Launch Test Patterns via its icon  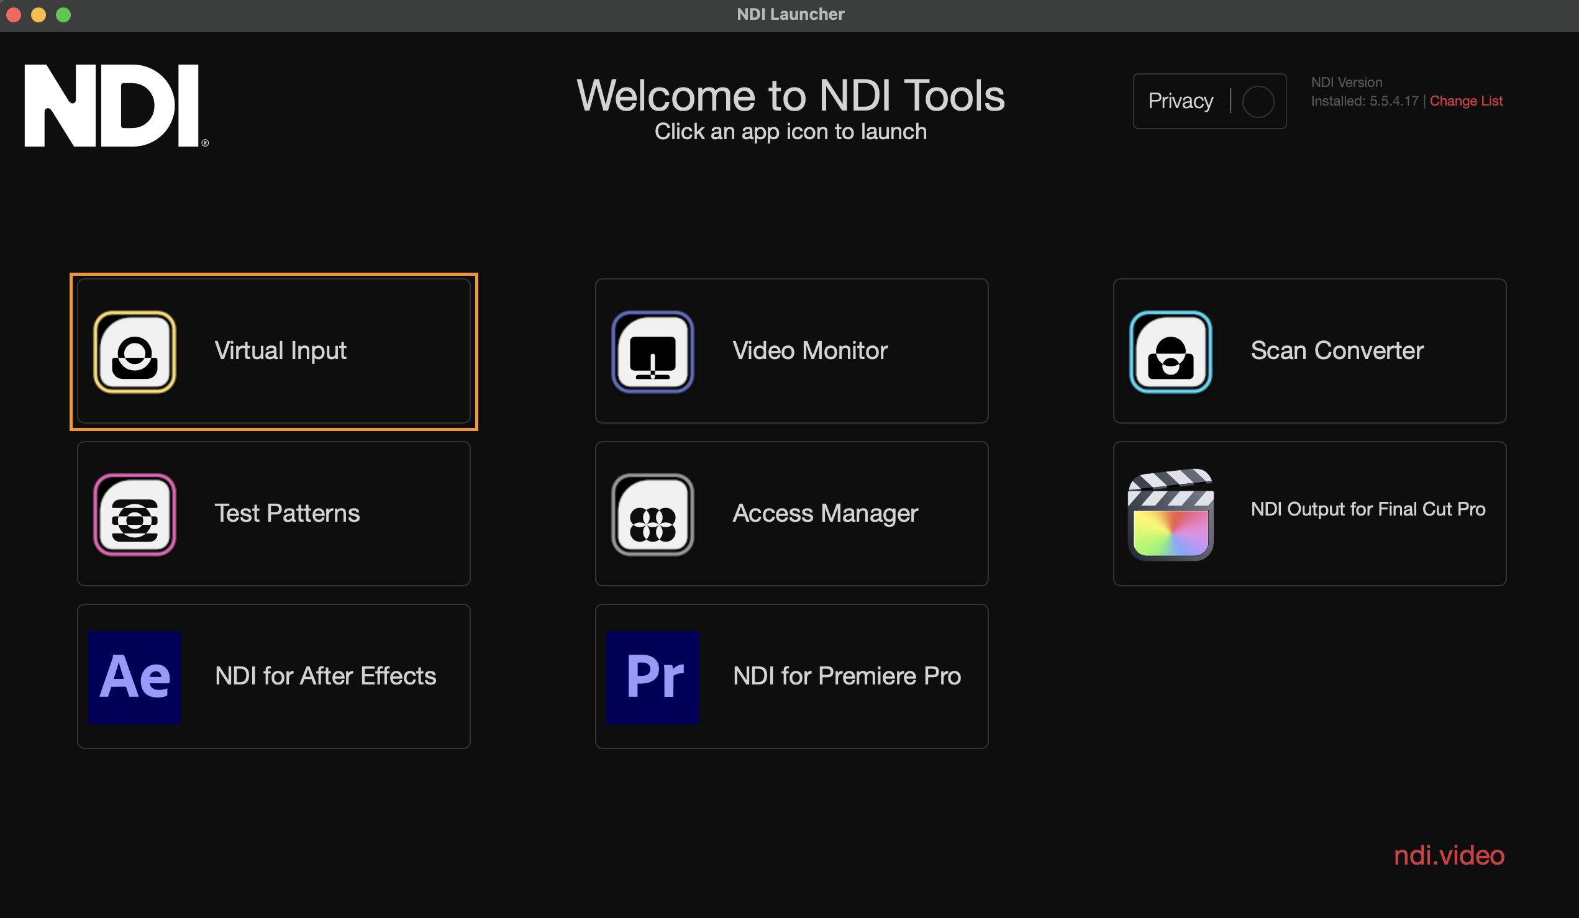[x=135, y=514]
